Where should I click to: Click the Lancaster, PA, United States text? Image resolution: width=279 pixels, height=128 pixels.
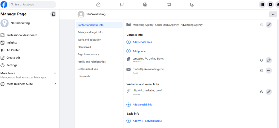148,59
